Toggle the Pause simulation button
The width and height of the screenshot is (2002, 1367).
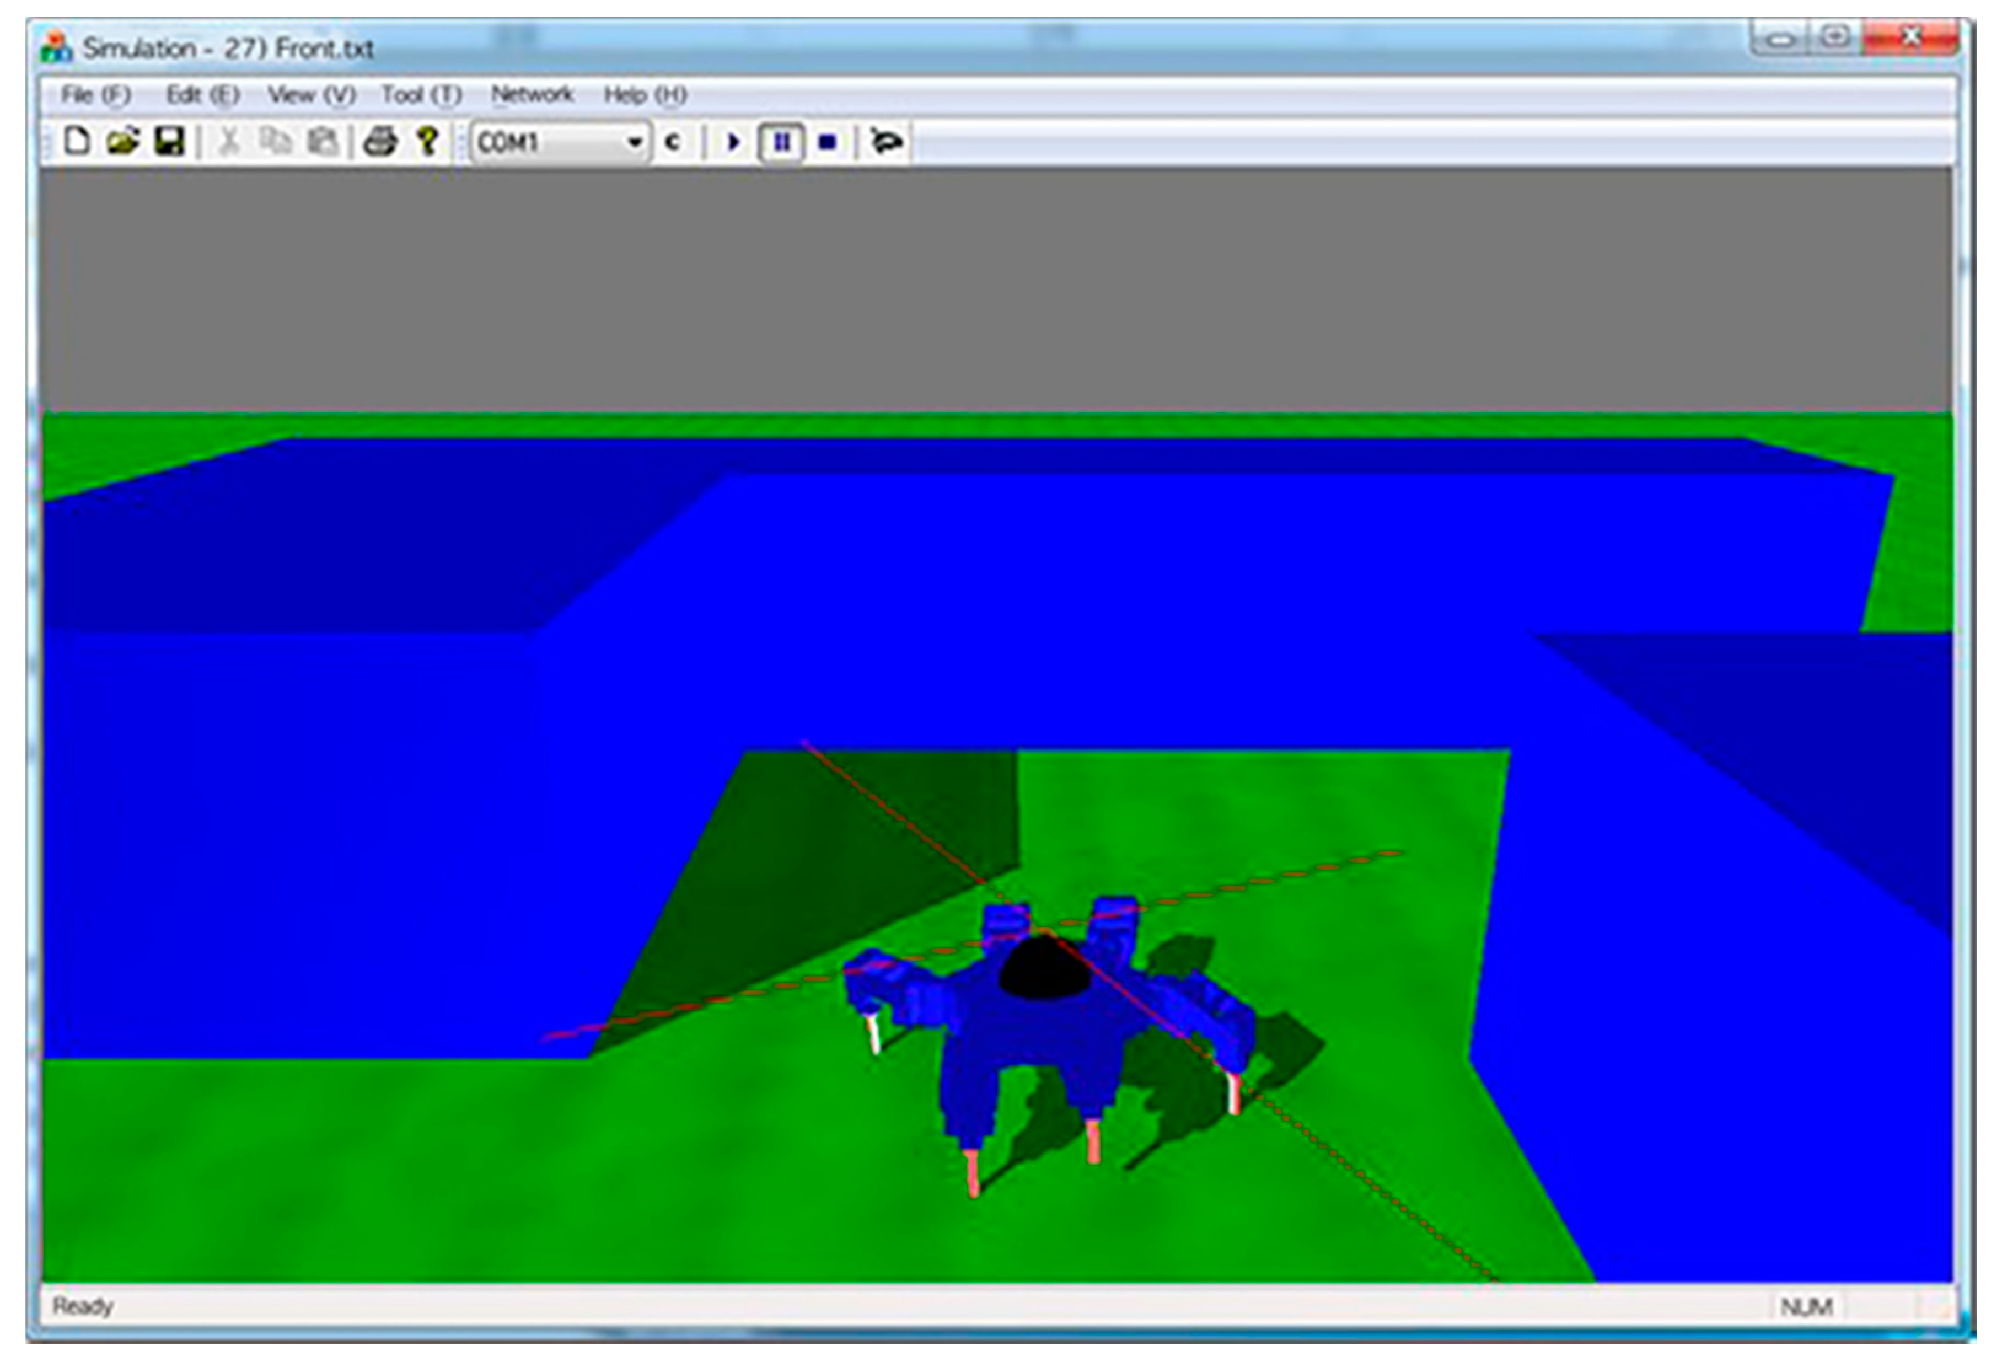click(781, 141)
